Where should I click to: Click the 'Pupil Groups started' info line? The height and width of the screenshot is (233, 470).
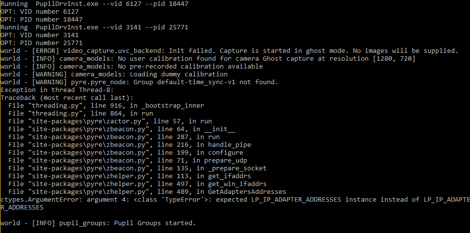[98, 223]
